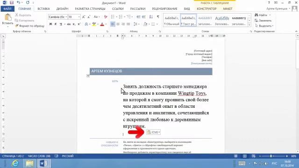Clear all formatting with the eraser icon
This screenshot has width=299, height=168.
[x=106, y=17]
